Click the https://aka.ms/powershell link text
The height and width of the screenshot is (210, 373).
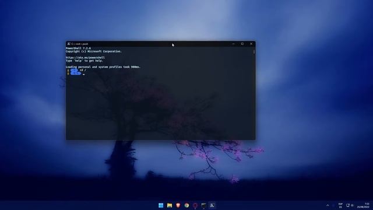coord(85,58)
